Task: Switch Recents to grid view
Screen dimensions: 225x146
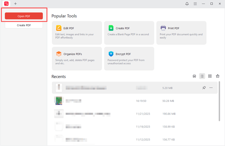Action: point(210,76)
